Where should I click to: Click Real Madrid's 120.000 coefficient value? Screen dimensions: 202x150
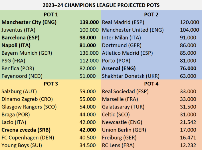(189, 22)
